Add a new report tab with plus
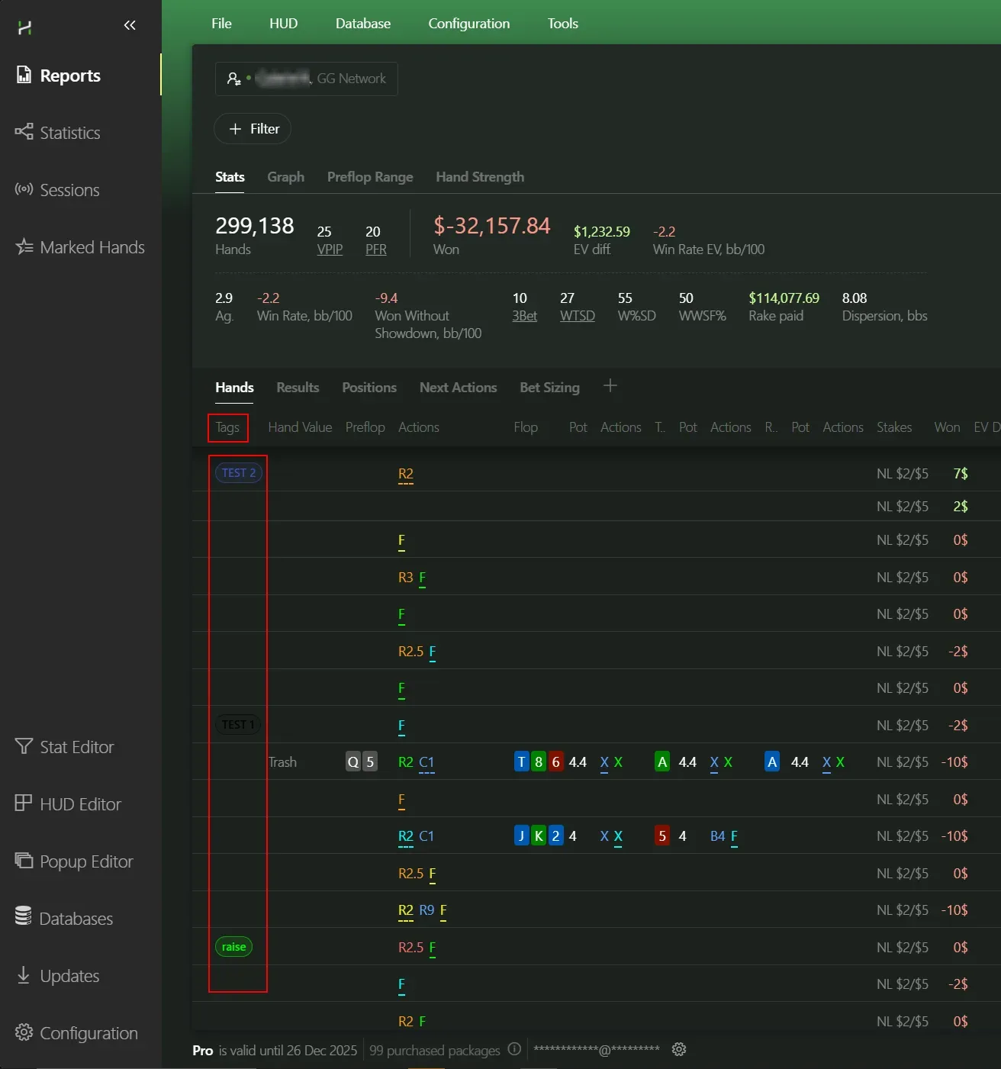The height and width of the screenshot is (1069, 1001). point(610,386)
